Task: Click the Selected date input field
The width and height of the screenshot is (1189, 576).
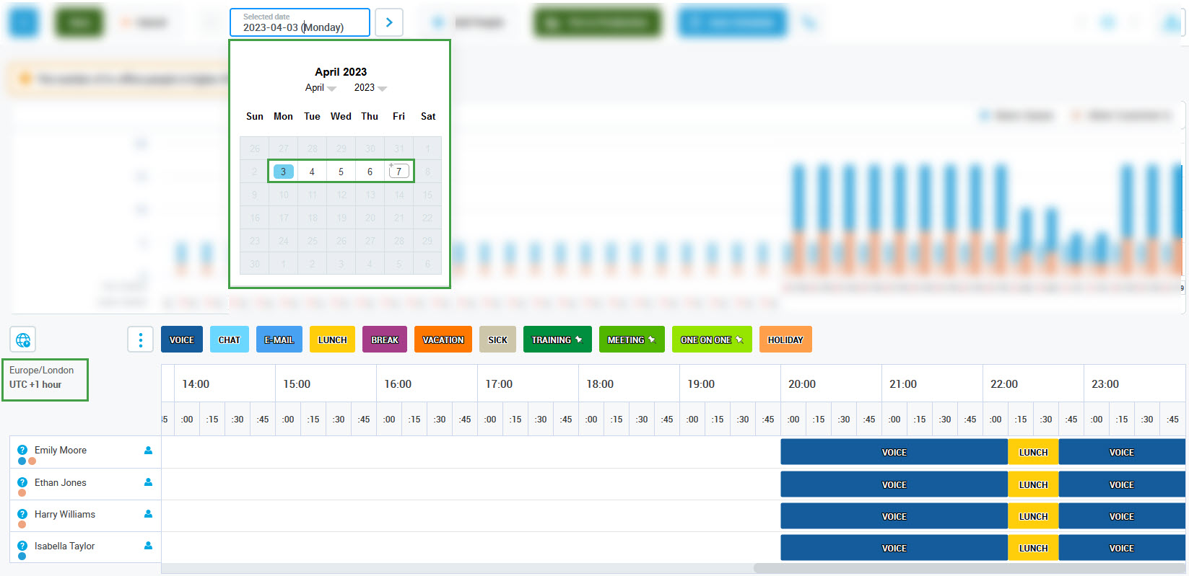Action: coord(300,23)
